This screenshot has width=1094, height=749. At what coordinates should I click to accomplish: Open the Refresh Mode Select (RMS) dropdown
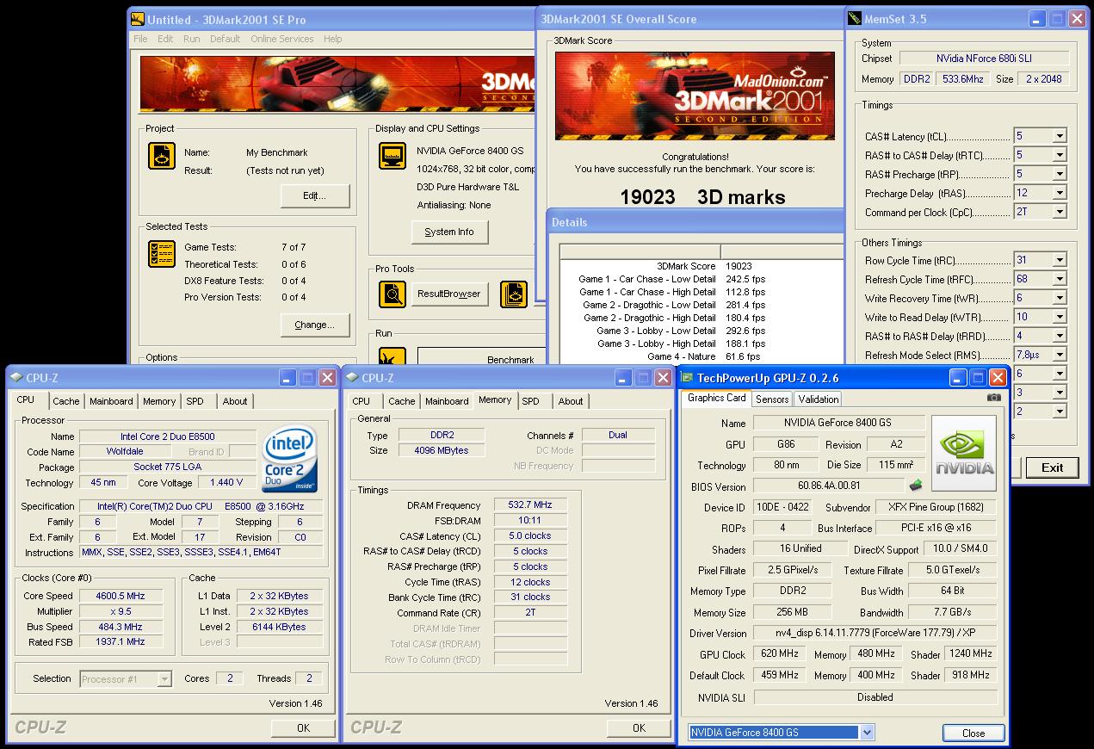1060,355
